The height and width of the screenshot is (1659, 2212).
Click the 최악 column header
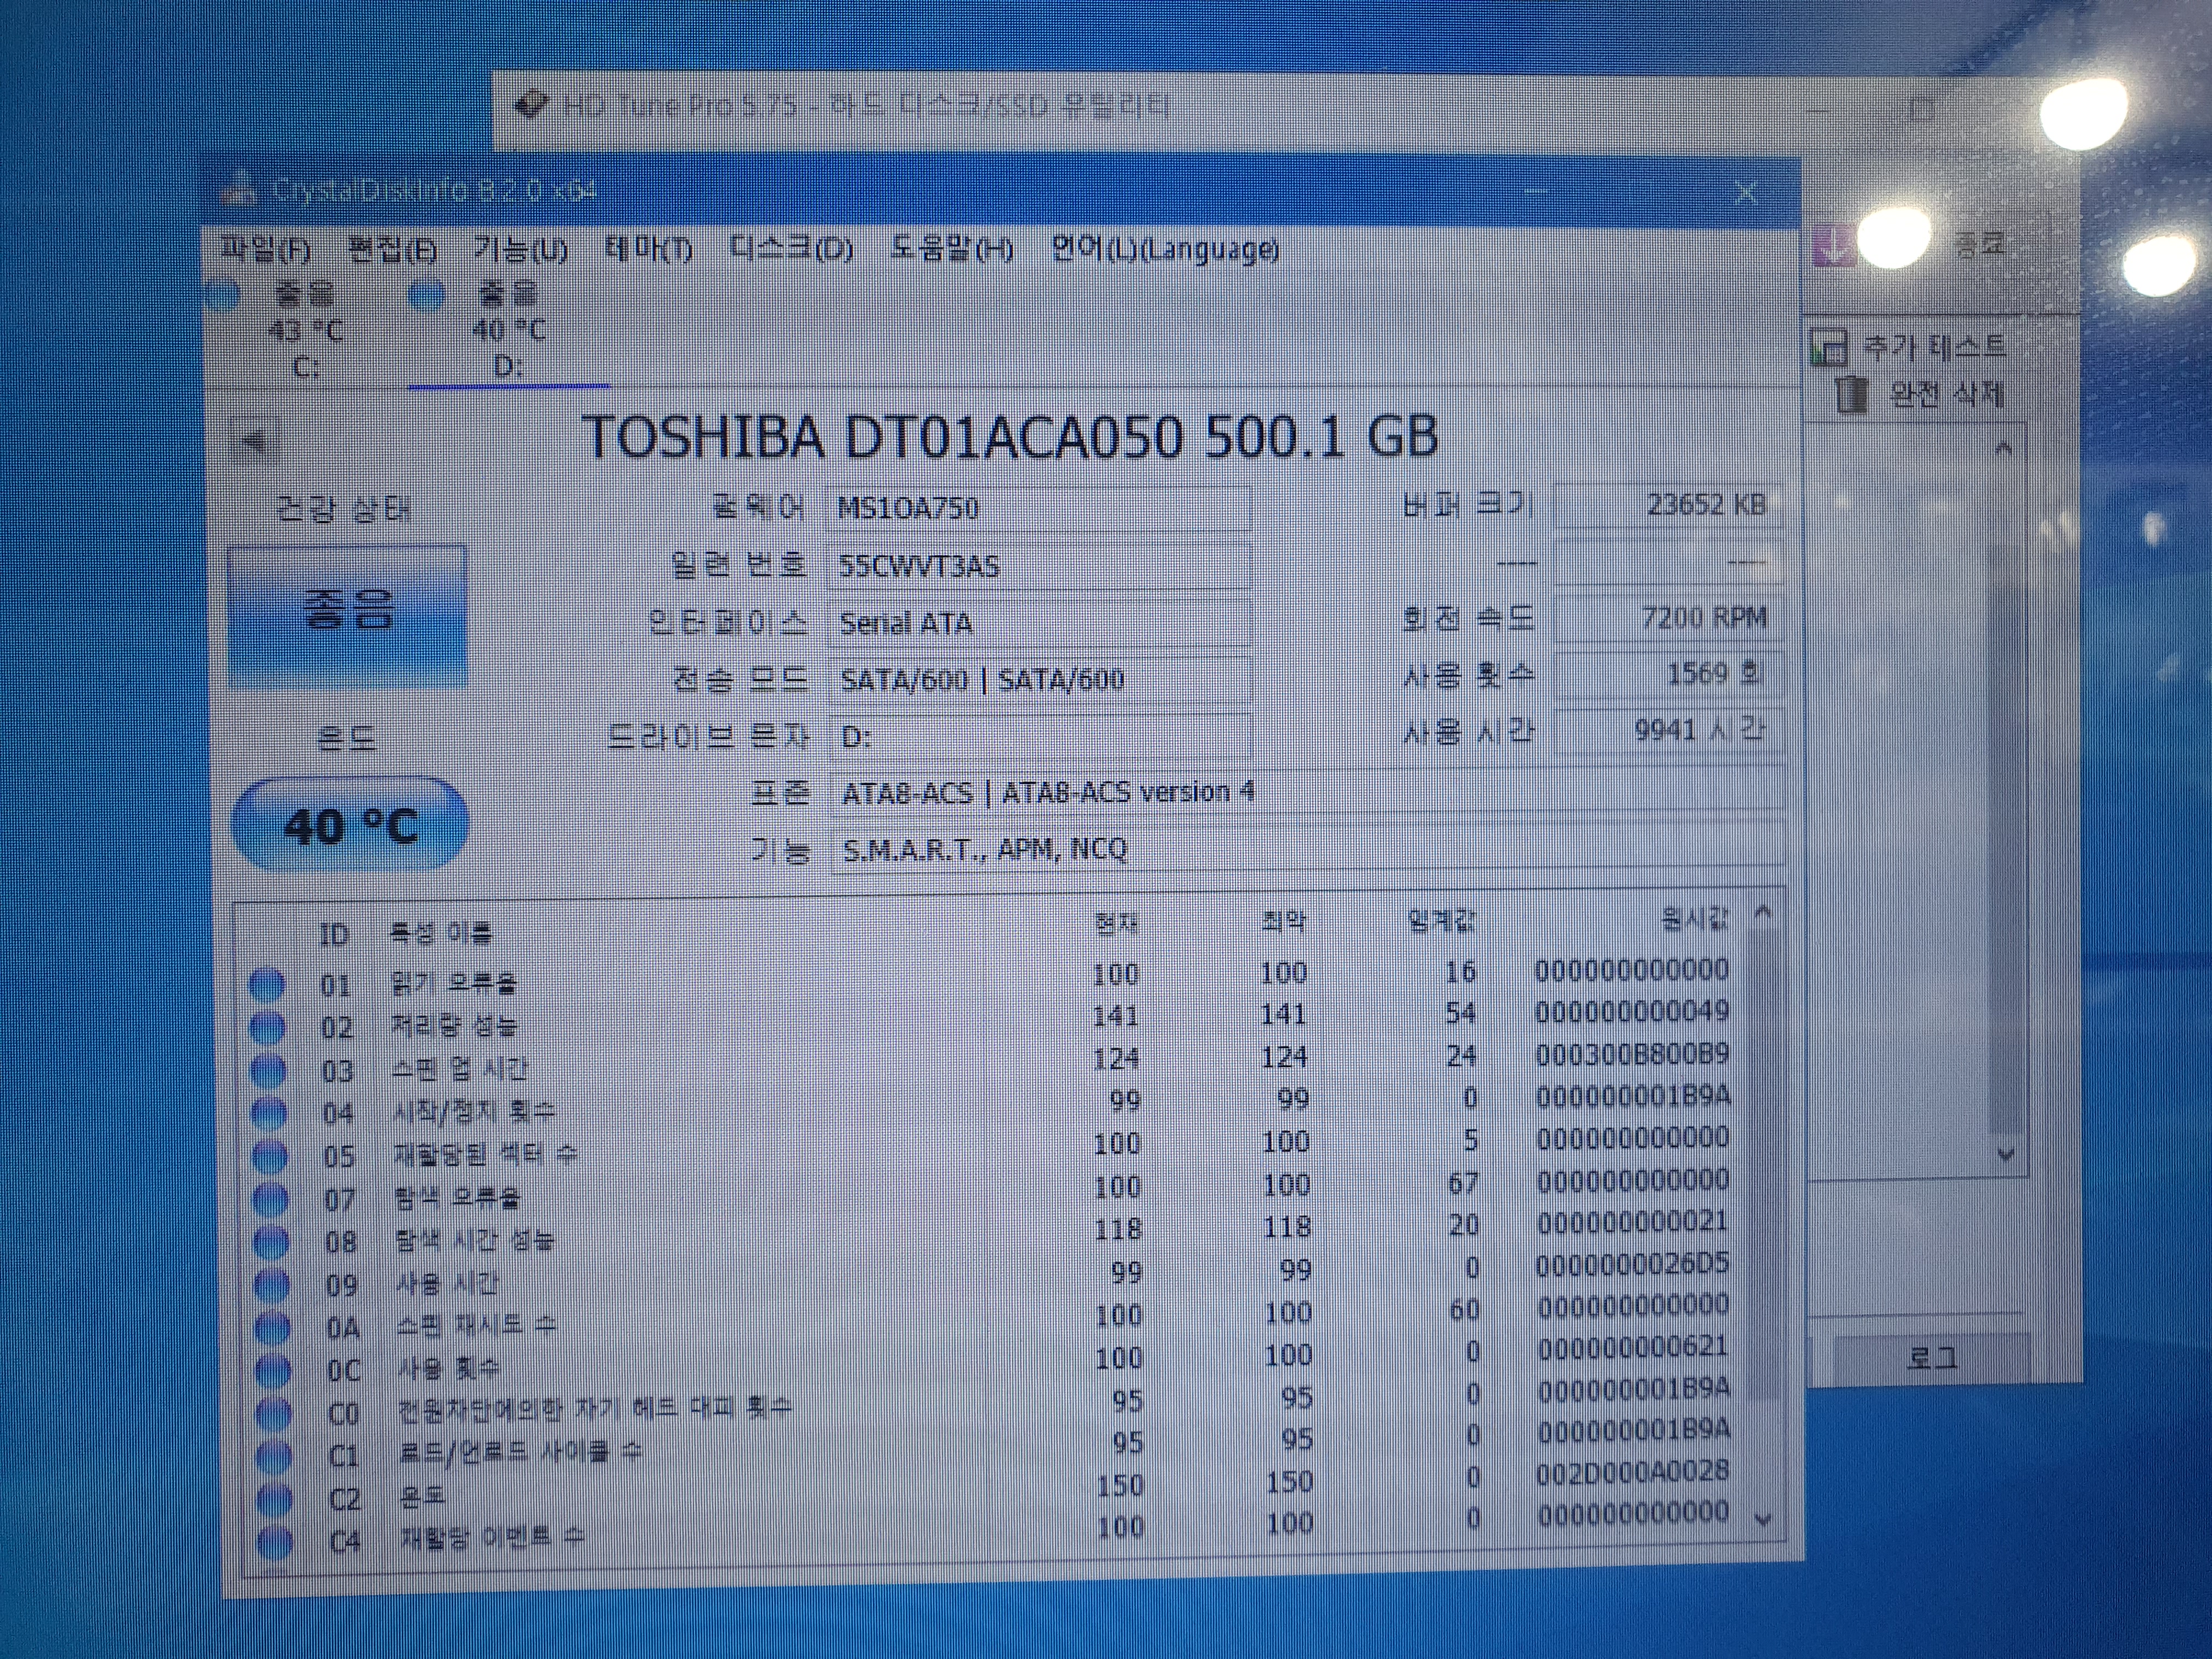[1284, 921]
